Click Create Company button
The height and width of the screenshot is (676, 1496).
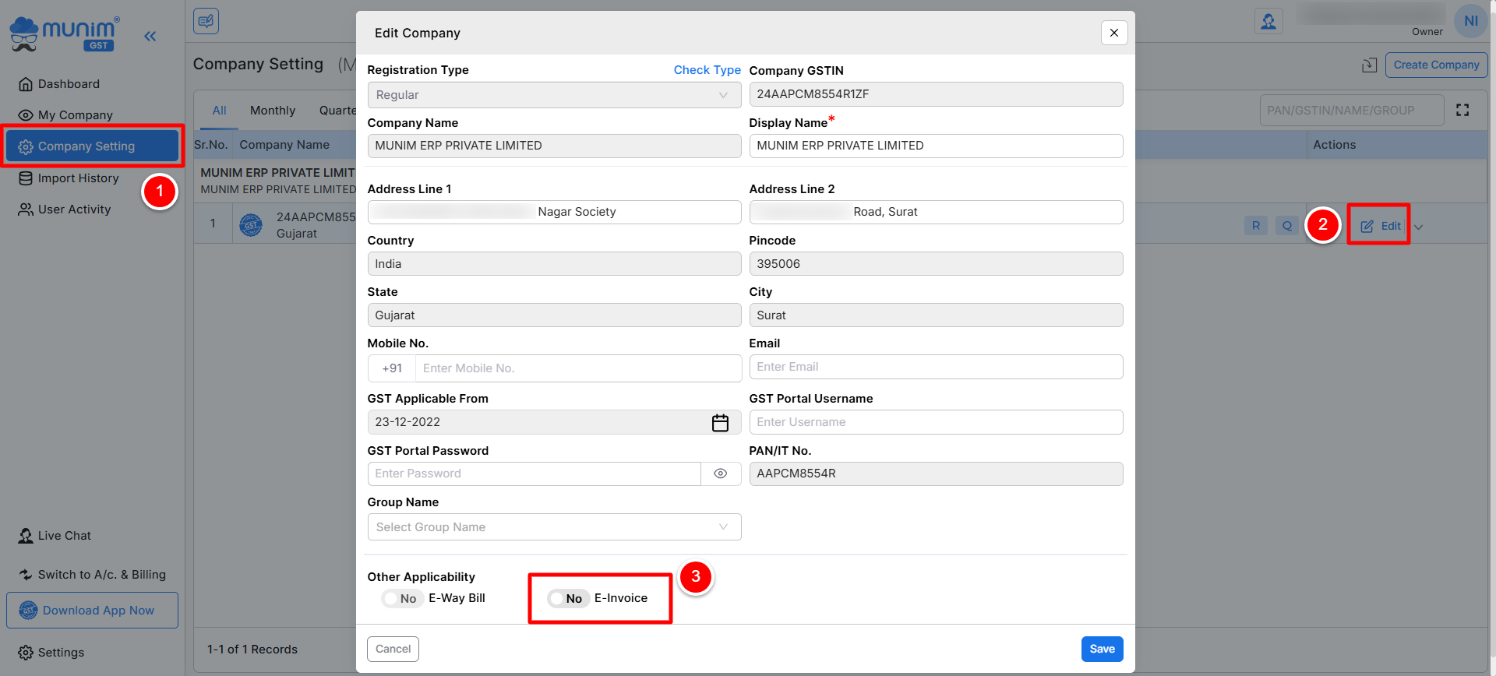click(1436, 65)
